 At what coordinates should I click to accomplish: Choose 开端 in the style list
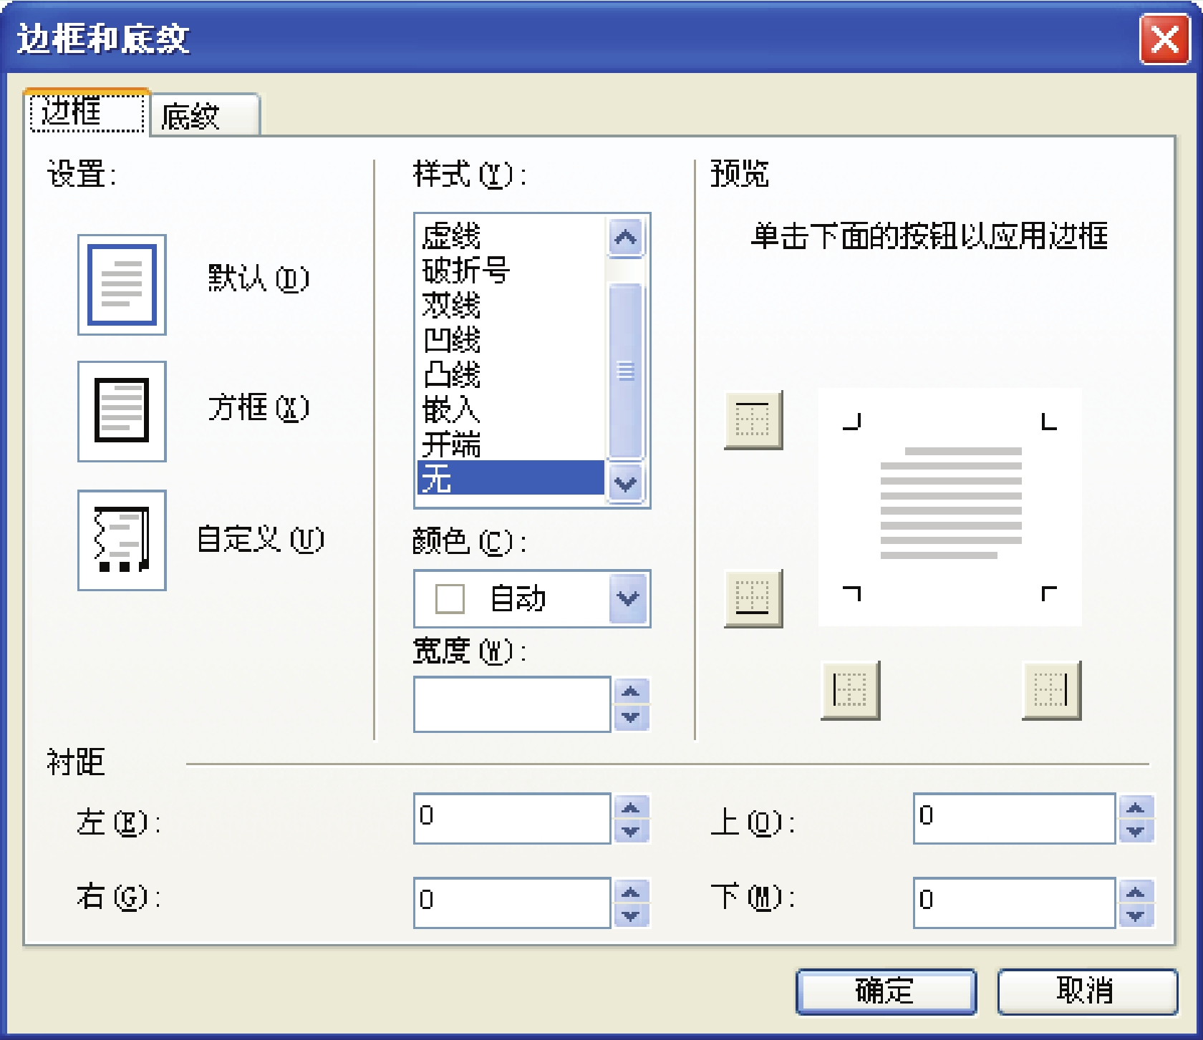511,444
